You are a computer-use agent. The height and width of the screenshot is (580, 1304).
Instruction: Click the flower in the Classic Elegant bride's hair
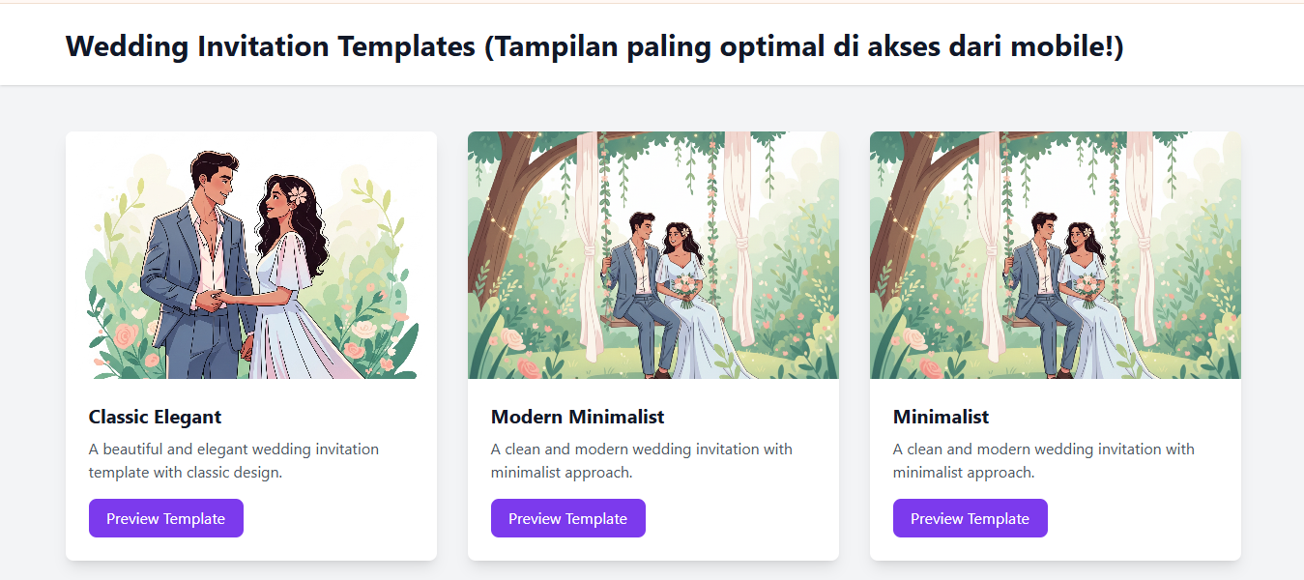[x=298, y=194]
